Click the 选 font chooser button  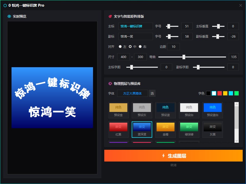click(x=152, y=93)
